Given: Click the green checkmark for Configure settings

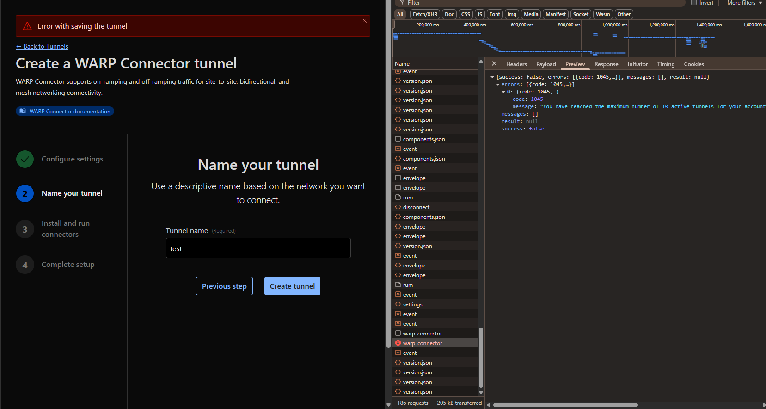Looking at the screenshot, I should tap(25, 159).
